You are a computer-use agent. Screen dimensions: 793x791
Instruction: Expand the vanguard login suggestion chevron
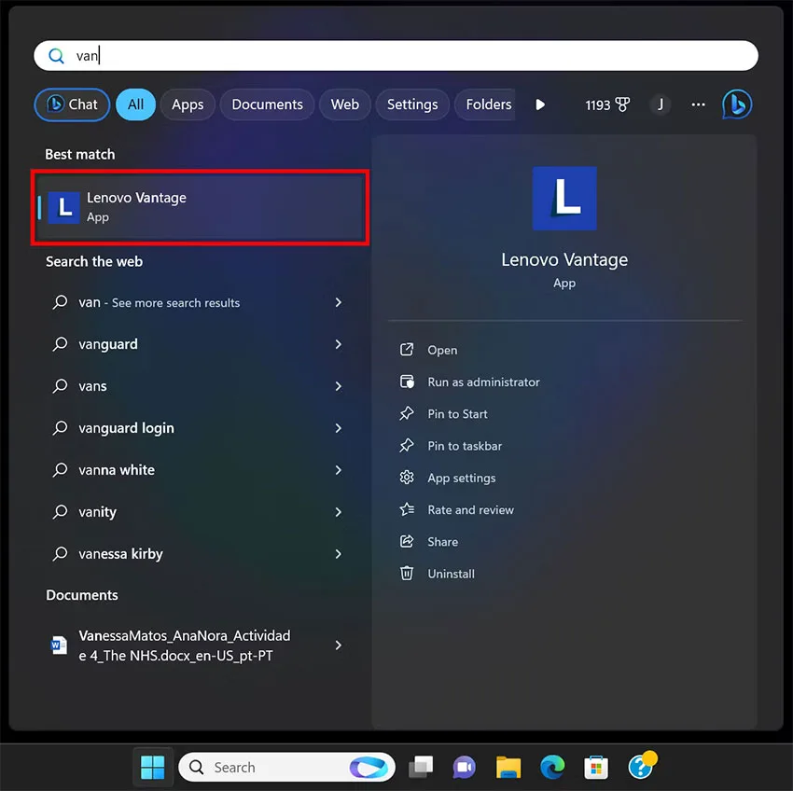[339, 428]
